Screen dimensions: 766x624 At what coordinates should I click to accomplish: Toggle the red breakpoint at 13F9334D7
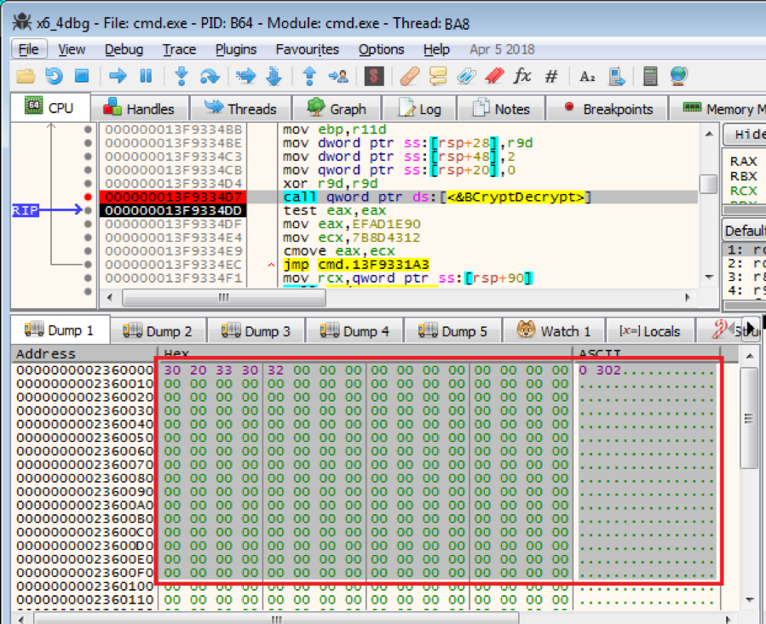point(88,198)
